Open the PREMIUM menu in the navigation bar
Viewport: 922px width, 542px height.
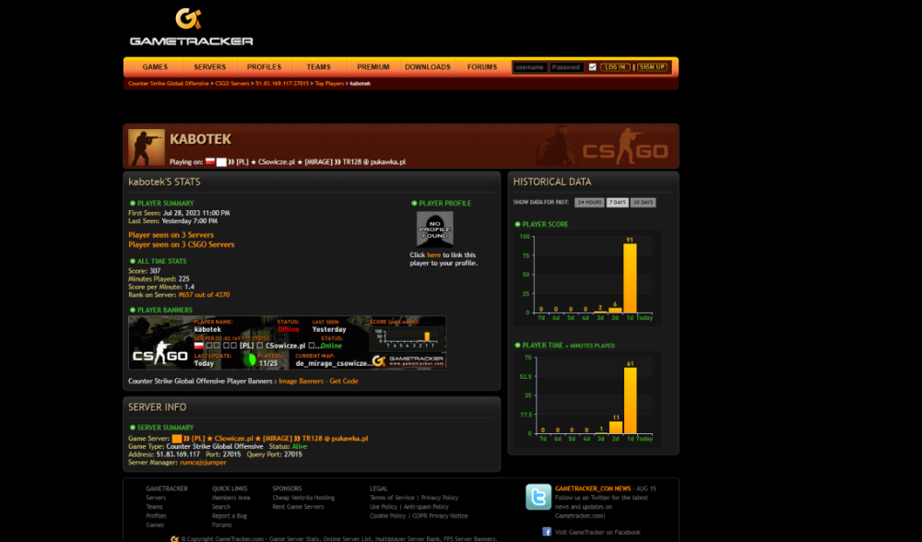pos(373,67)
